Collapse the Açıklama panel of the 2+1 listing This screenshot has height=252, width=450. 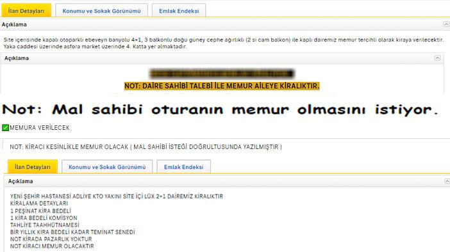447,181
